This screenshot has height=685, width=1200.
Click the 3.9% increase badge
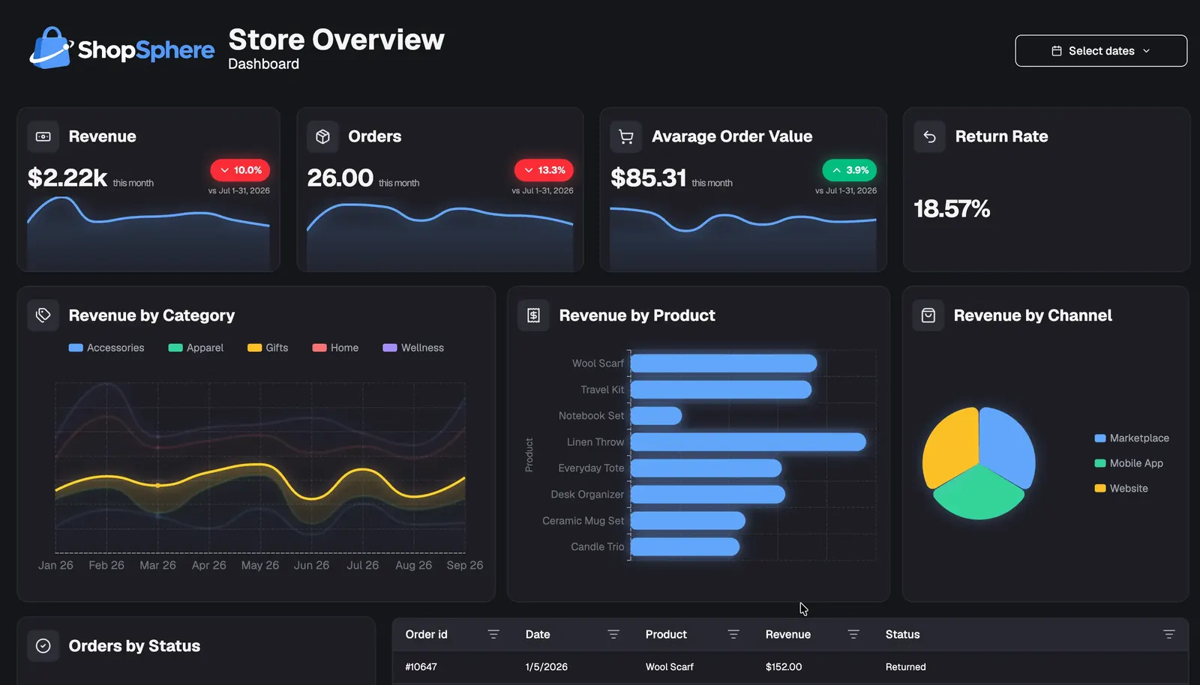coord(850,170)
